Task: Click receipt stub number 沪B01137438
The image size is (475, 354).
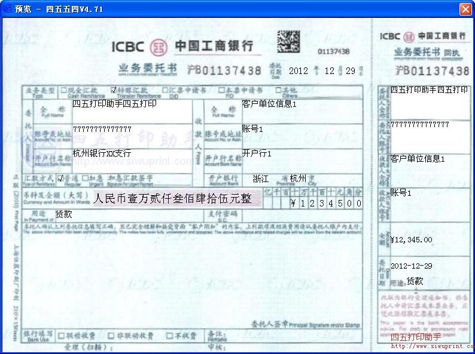Action: (x=433, y=71)
